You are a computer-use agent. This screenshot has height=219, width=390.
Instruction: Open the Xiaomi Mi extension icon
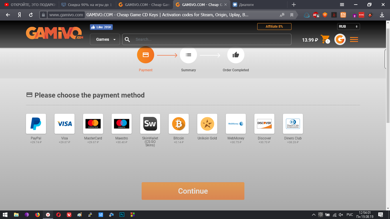point(343,15)
